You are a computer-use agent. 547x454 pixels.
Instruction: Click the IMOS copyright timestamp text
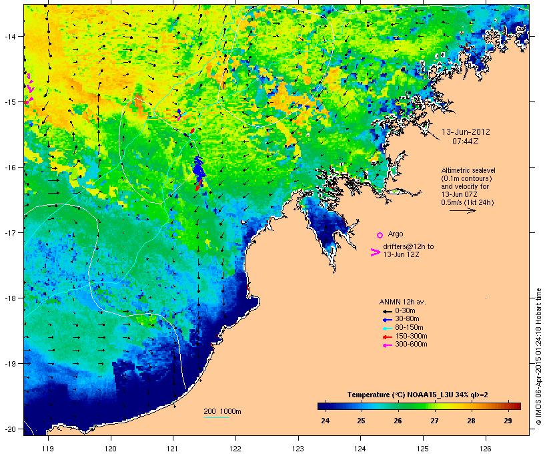[538, 357]
